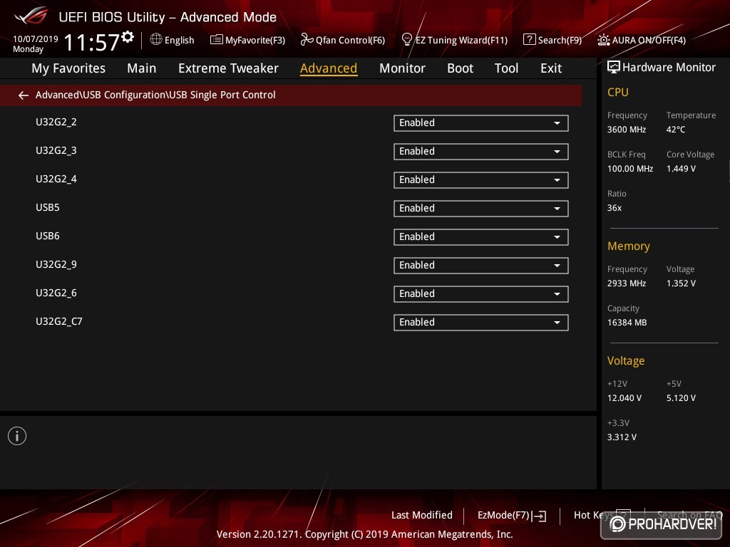Click the Qfan Control fan icon
This screenshot has width=730, height=547.
pyautogui.click(x=307, y=40)
